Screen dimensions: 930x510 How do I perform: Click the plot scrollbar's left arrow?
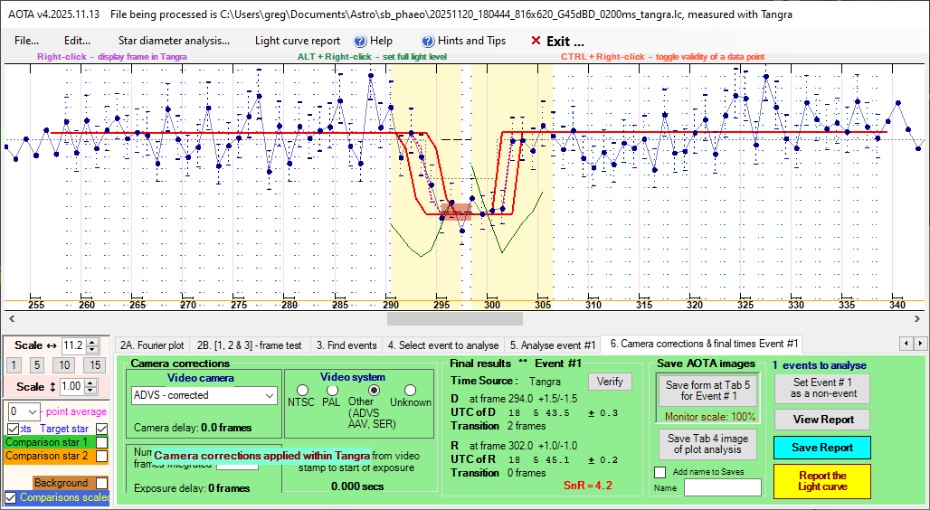pyautogui.click(x=9, y=318)
